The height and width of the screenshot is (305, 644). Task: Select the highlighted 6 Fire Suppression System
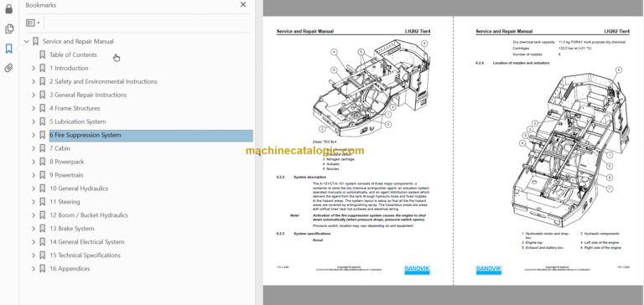(x=151, y=135)
